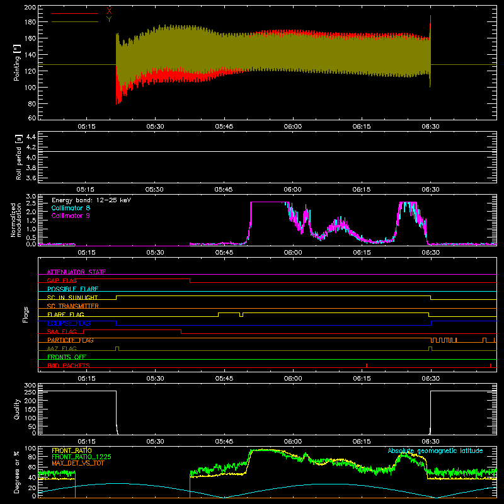Screen dimensions: 504x504
Task: Click the Pointing axis title
Action: pos(17,62)
